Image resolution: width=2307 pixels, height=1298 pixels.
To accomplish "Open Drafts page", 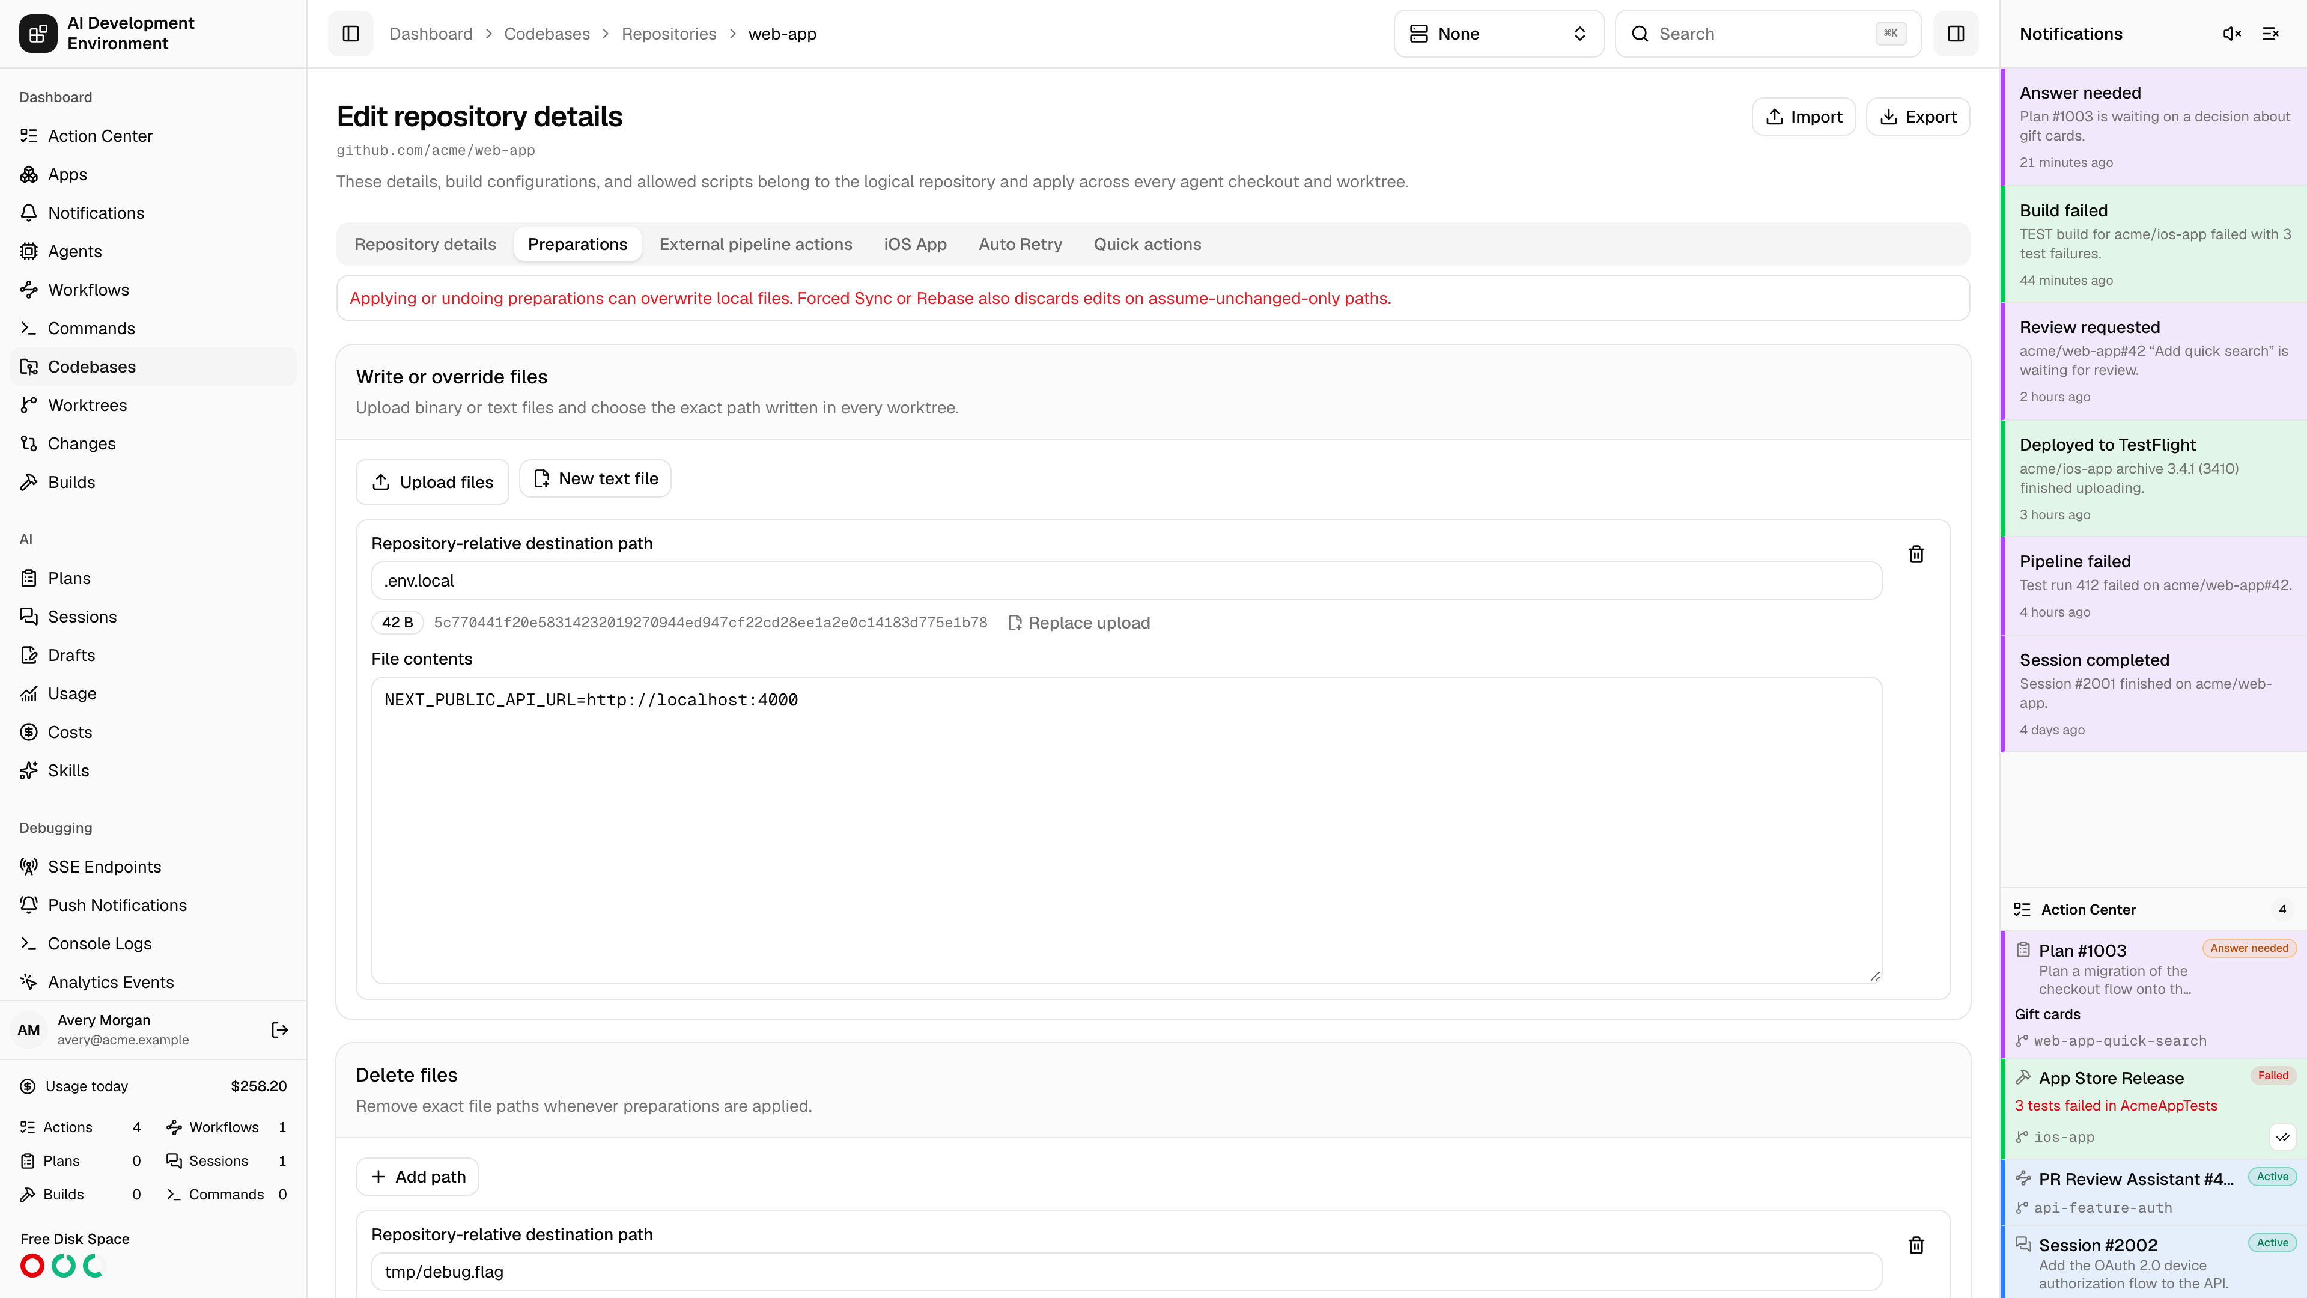I will pyautogui.click(x=153, y=656).
